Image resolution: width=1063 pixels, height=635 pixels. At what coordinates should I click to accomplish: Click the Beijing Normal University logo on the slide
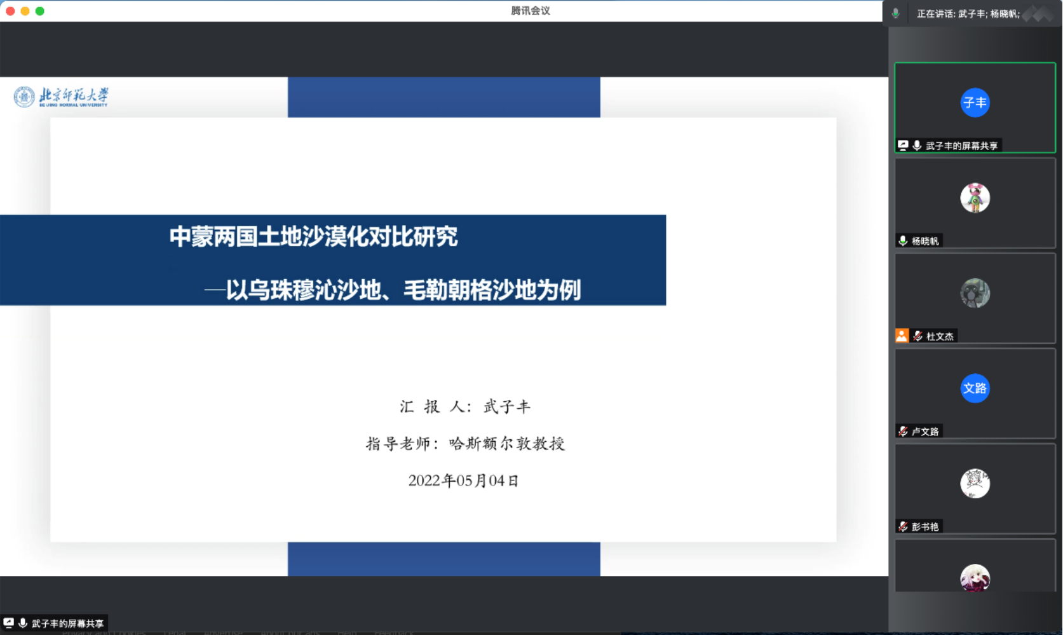(60, 97)
